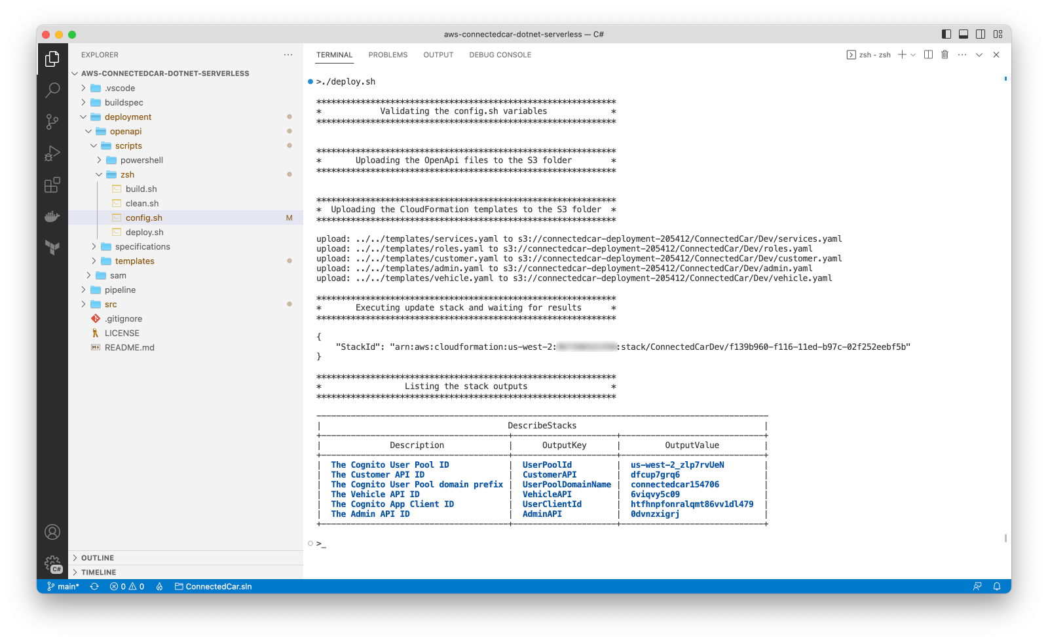Create a new terminal with plus icon
The image size is (1048, 642).
[902, 55]
